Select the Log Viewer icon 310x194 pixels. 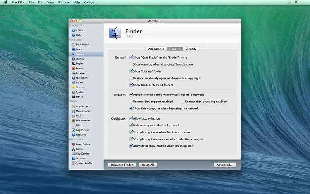click(x=74, y=130)
